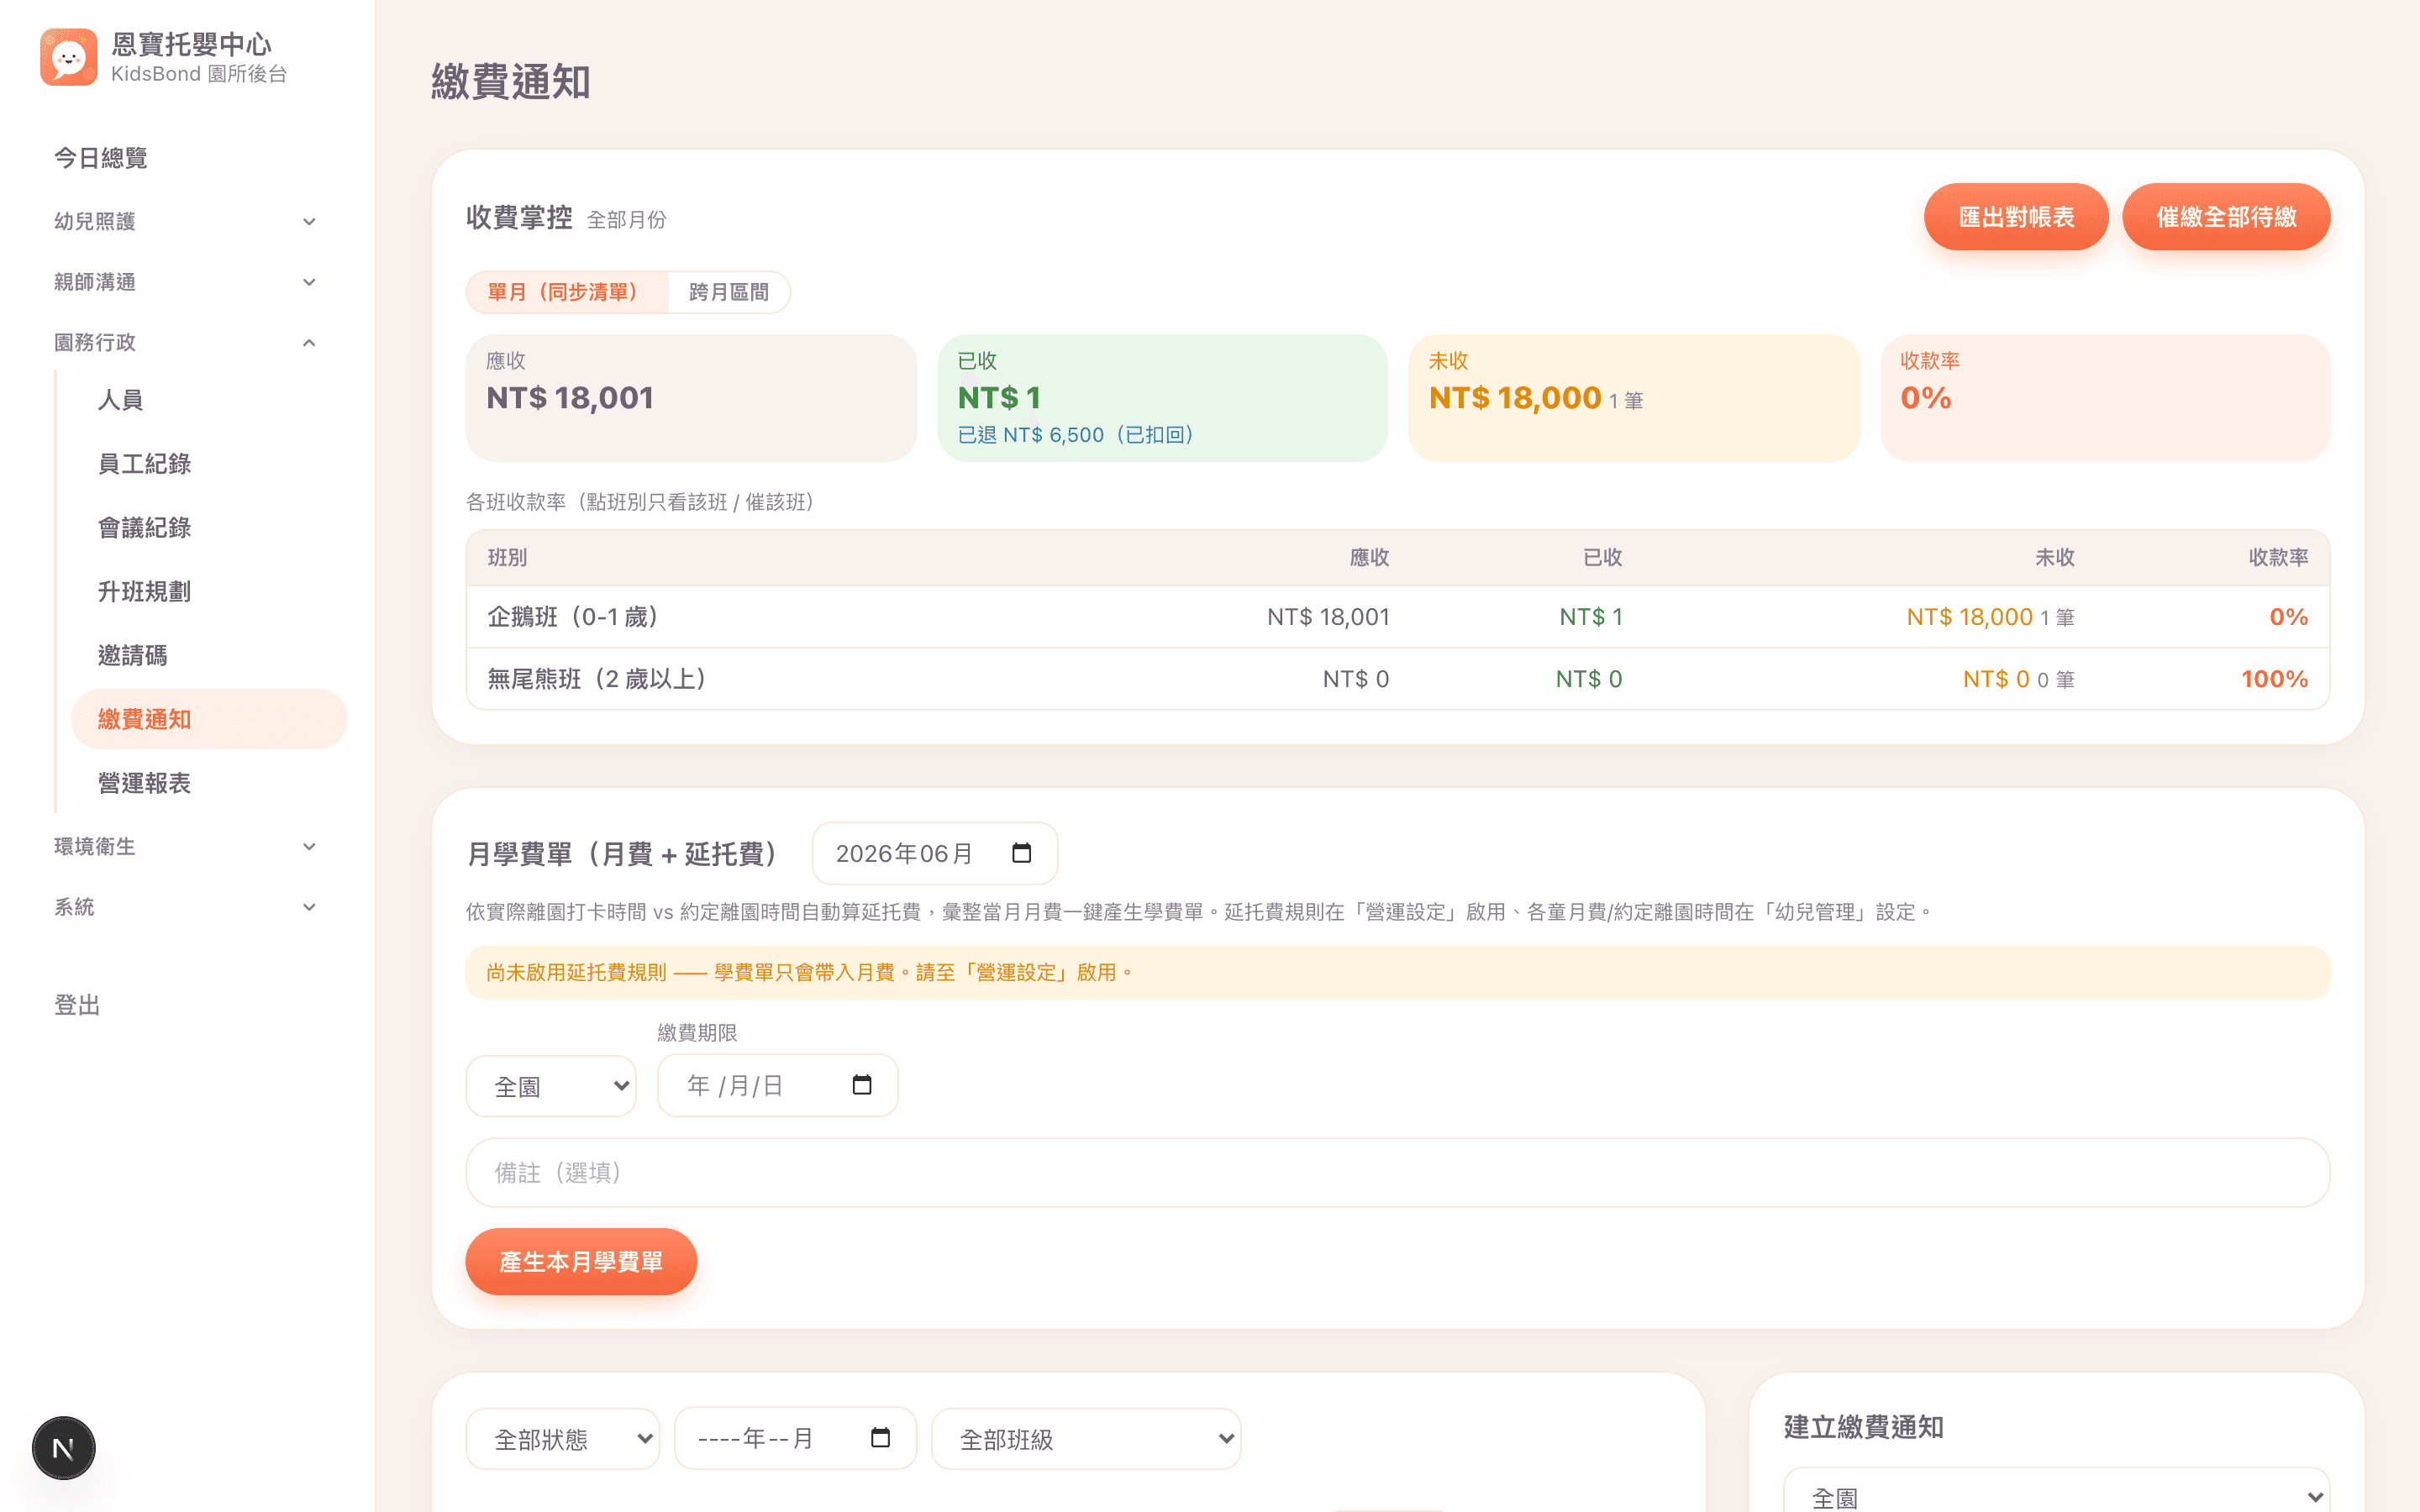Open 今日總覽 page
Image resolution: width=2420 pixels, height=1512 pixels.
(100, 158)
